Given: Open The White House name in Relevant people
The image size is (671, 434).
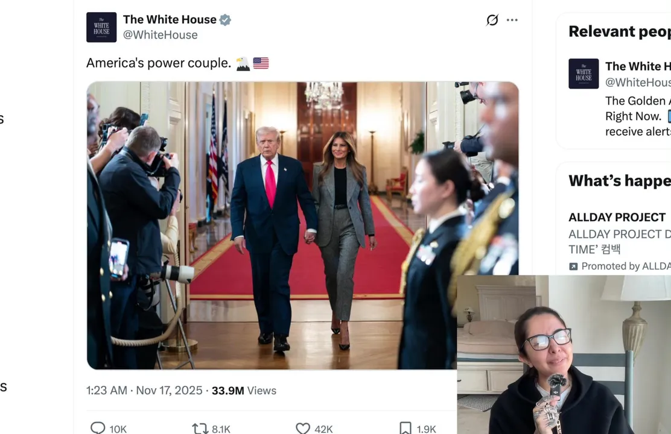Looking at the screenshot, I should coord(638,66).
